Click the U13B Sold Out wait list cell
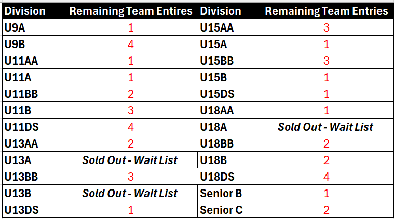394x219 pixels. [x=130, y=194]
